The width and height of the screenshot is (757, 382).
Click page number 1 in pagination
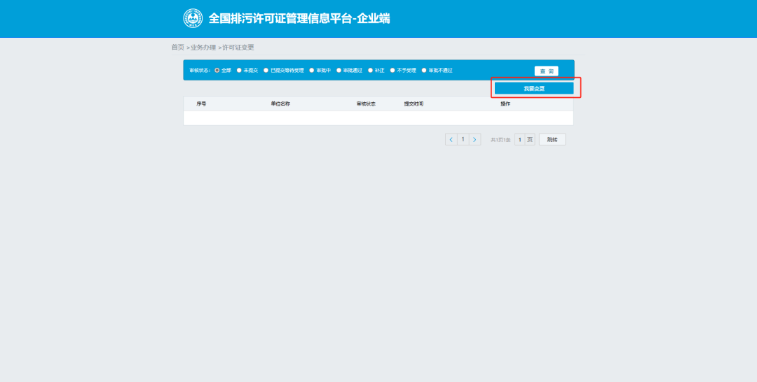(463, 139)
